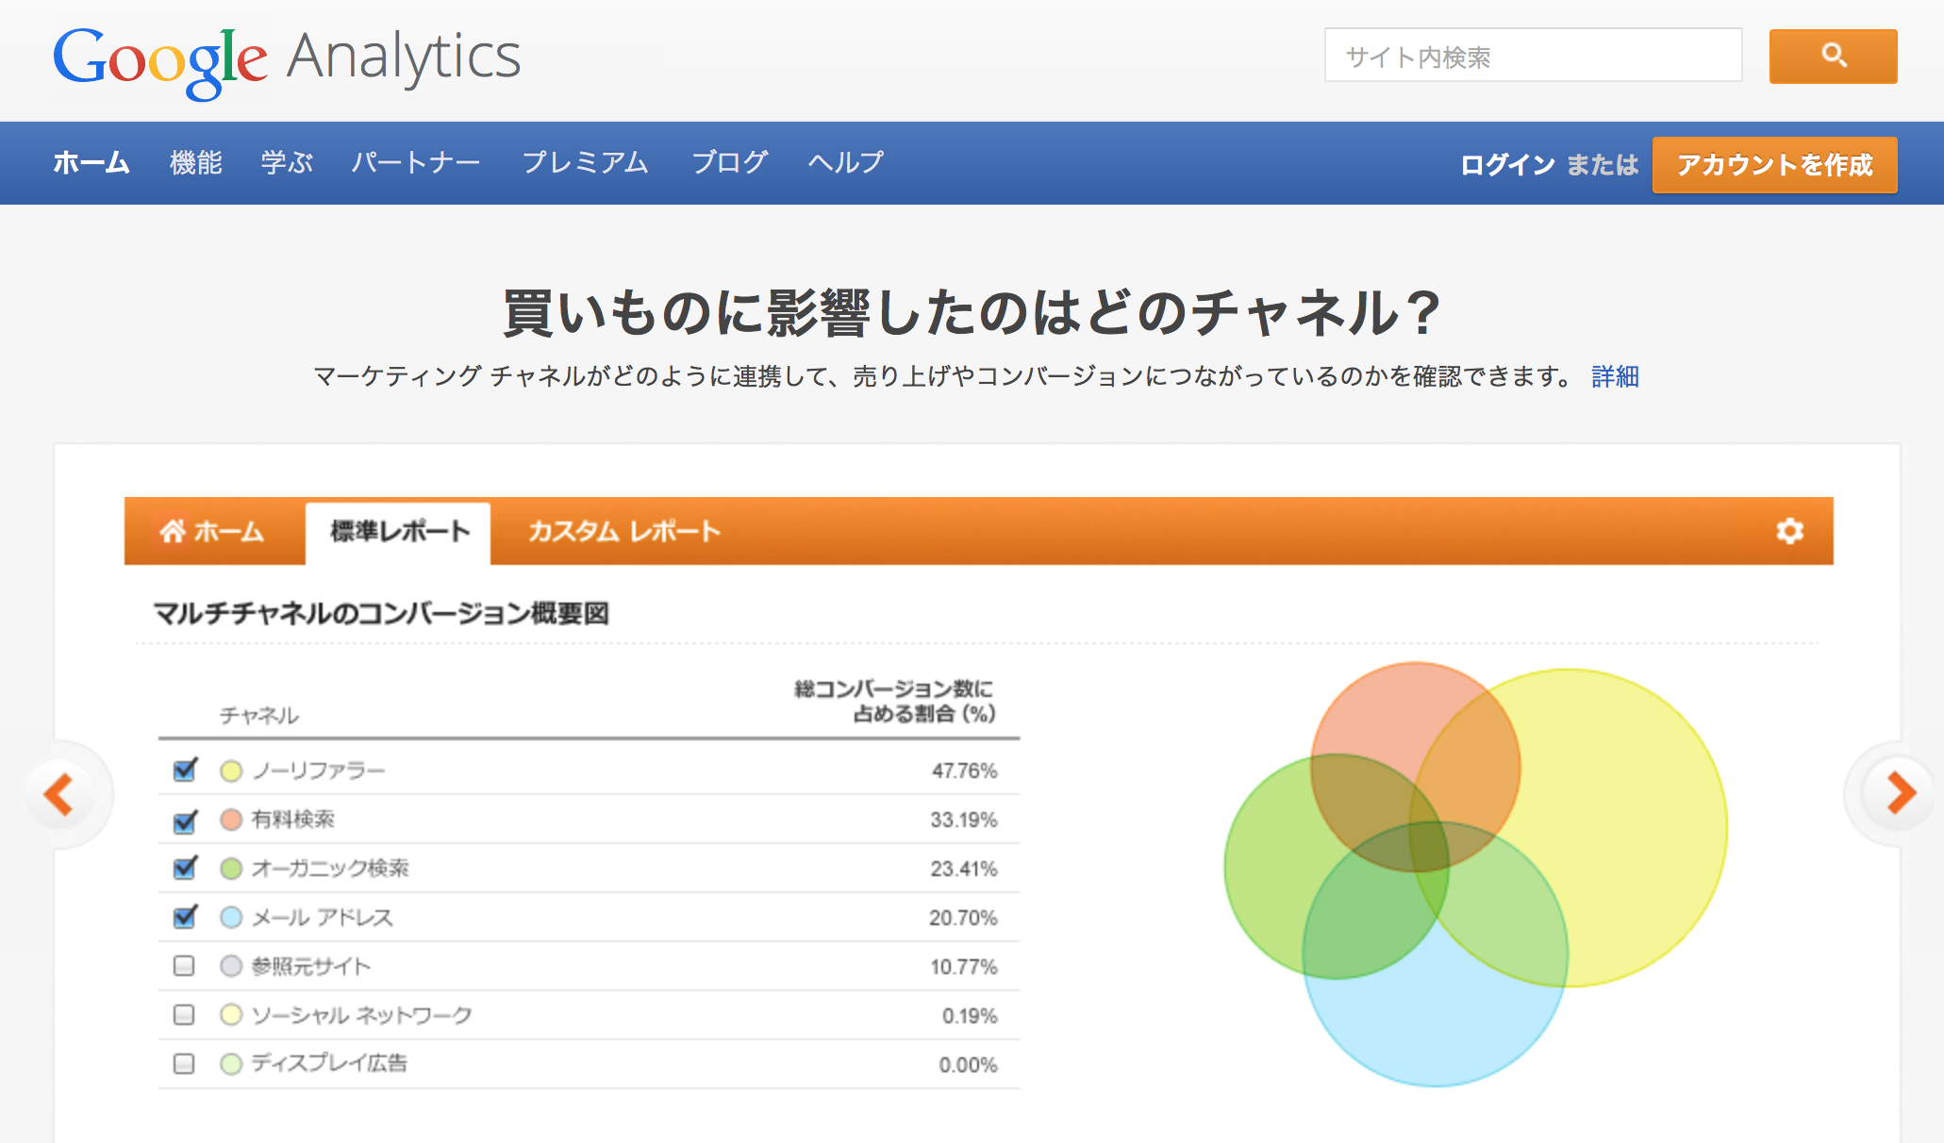Viewport: 1944px width, 1143px height.
Task: Switch to the 標準レポート tab
Action: click(398, 533)
